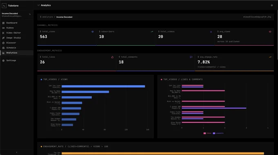Click the TOP_VIDEOS / VIEWS chart title

pyautogui.click(x=55, y=80)
